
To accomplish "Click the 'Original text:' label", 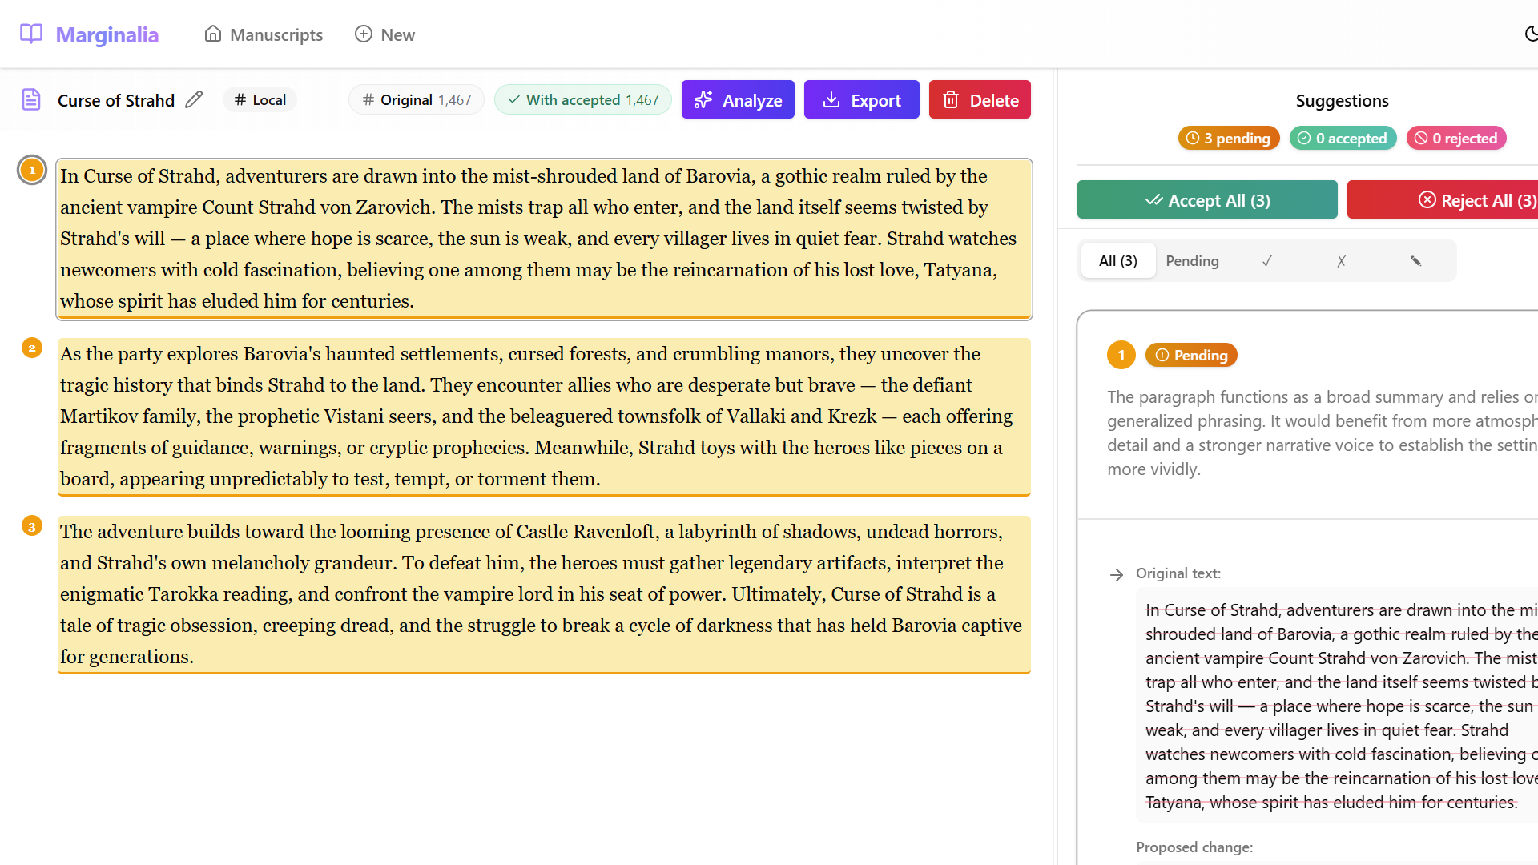I will [x=1178, y=573].
